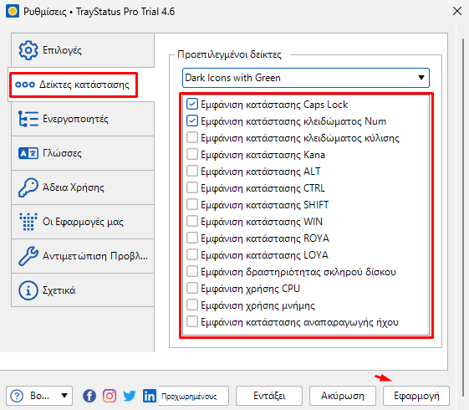Uncheck Εμφάνιση κατάστασης Caps Lock
The height and width of the screenshot is (410, 469).
(192, 104)
